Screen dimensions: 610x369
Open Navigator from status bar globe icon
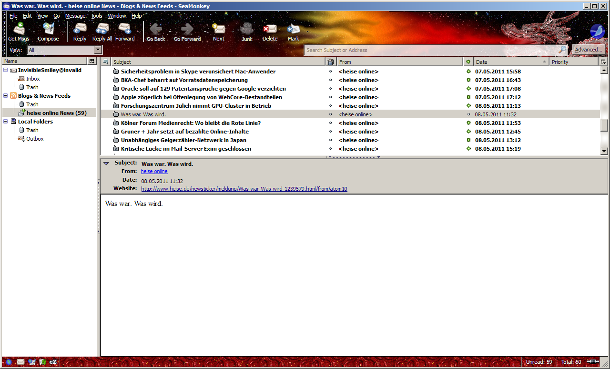click(9, 362)
